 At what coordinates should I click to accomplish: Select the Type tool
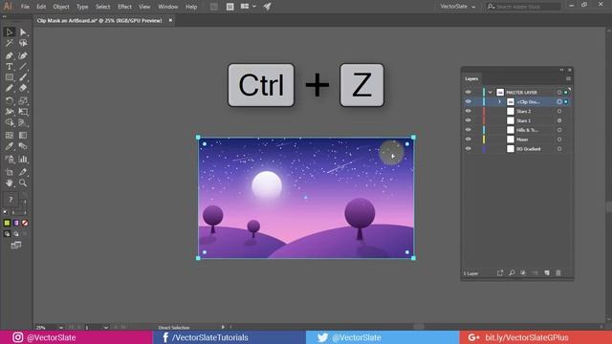(x=10, y=66)
